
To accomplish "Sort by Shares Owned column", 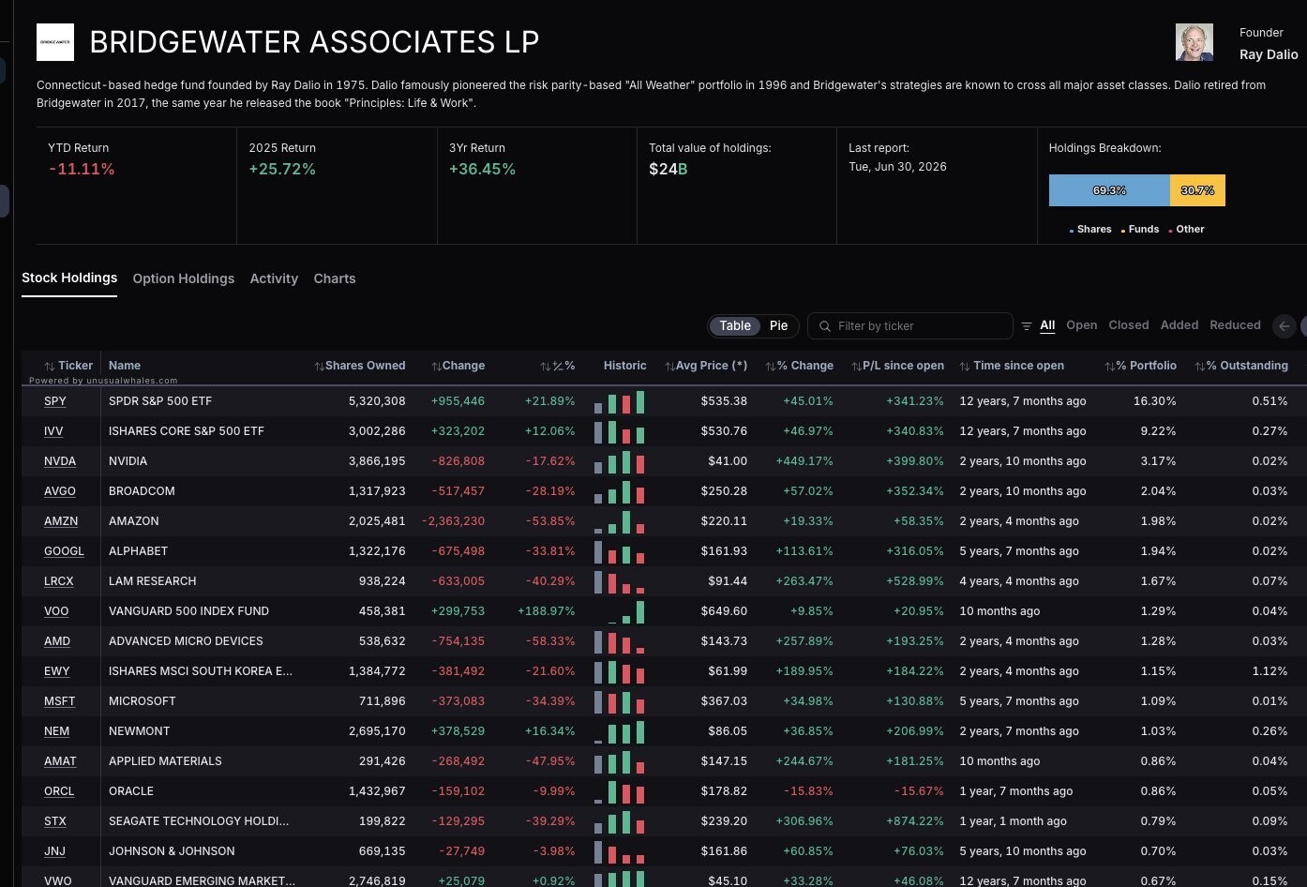I will click(359, 366).
